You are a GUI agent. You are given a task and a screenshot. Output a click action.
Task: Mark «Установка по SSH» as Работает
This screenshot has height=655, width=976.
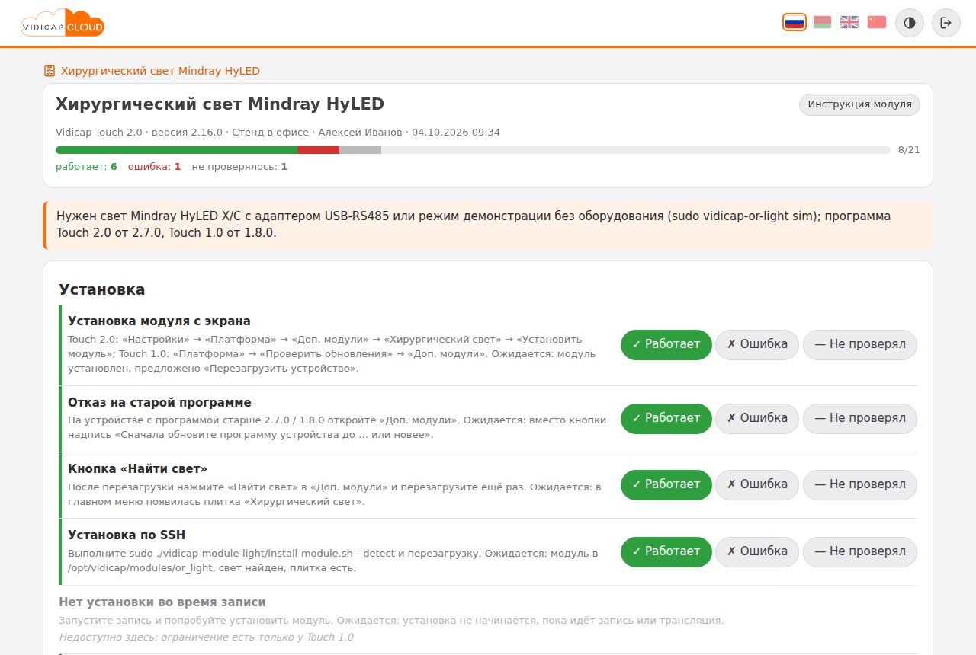[x=666, y=551]
